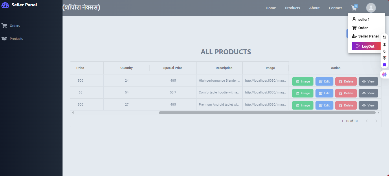Click the description 'High-performance Blender ...'
This screenshot has width=389, height=176.
click(219, 80)
